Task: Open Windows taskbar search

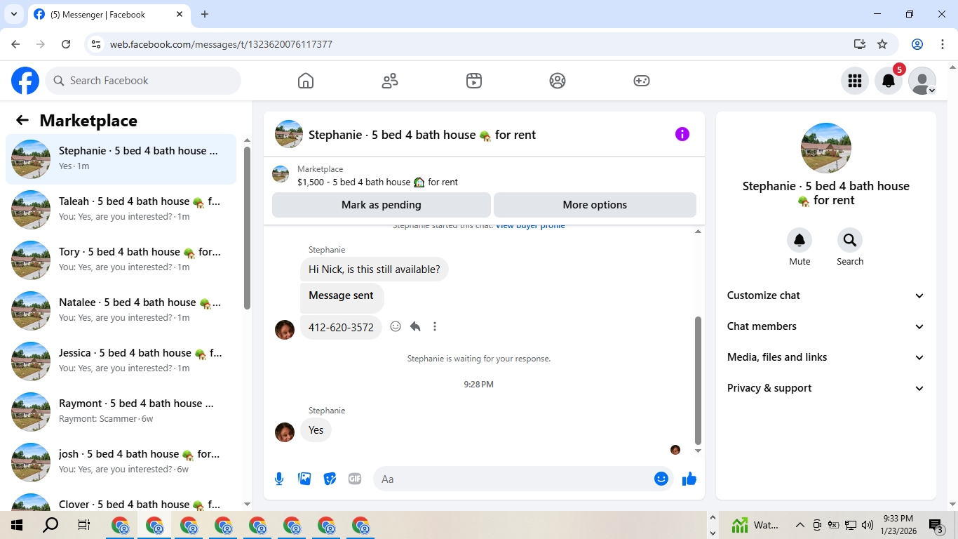Action: 50,525
